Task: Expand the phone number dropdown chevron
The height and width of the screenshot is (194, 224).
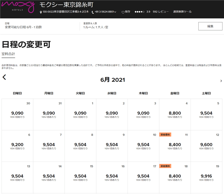Action: pyautogui.click(x=115, y=12)
